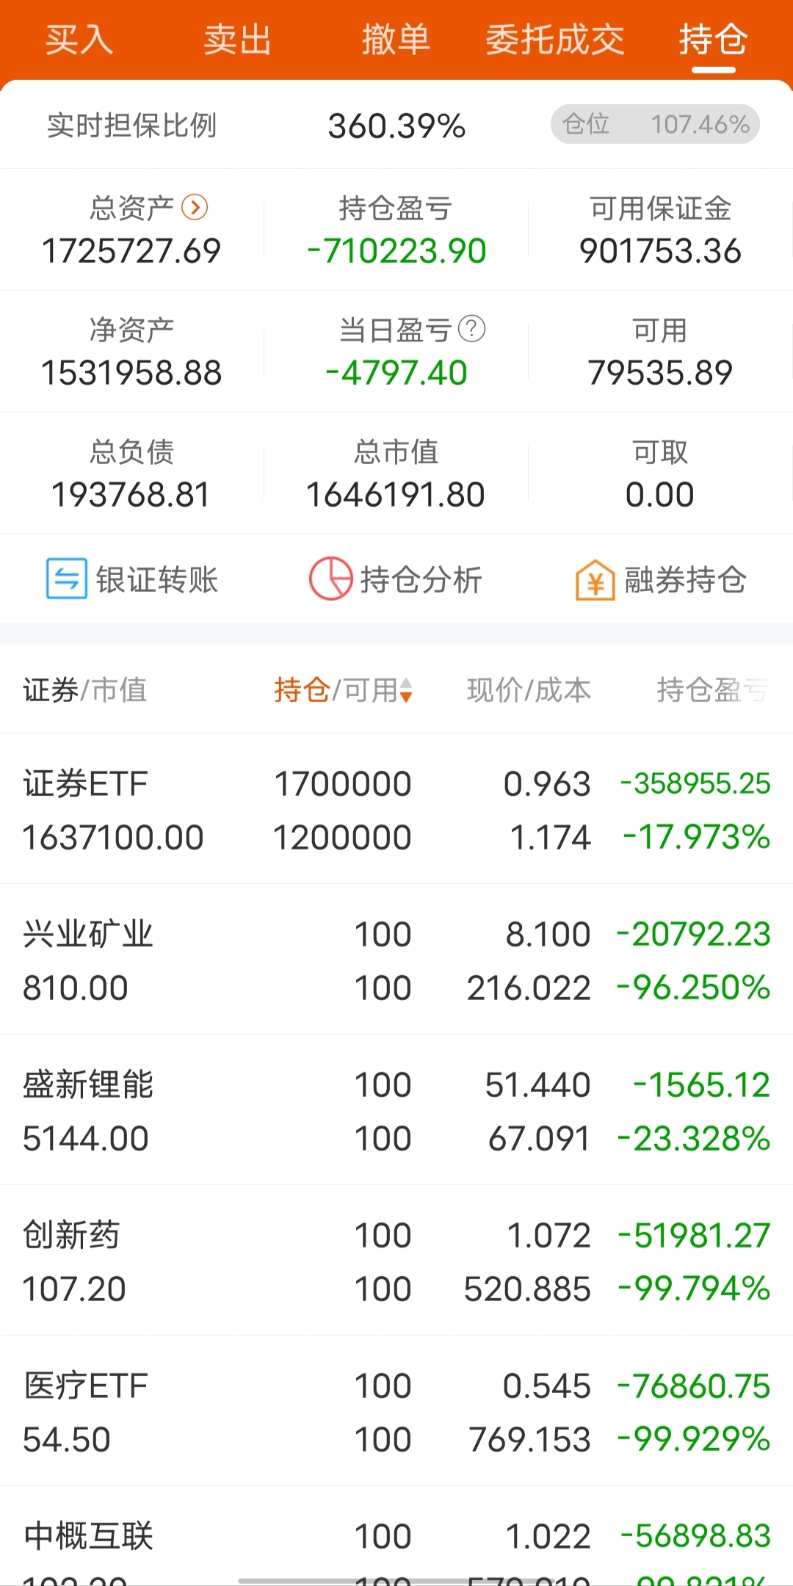Tap the arrow icon beside 总资产
The height and width of the screenshot is (1586, 793).
[195, 208]
